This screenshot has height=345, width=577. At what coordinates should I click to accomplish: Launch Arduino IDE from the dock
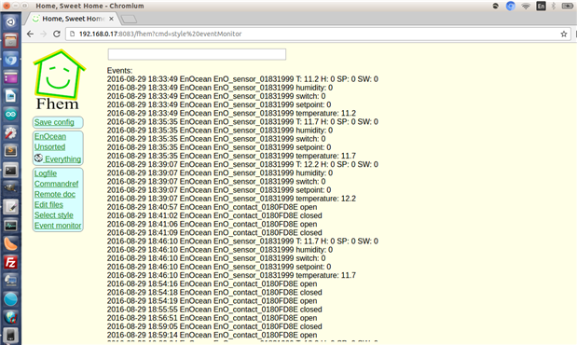coord(10,115)
